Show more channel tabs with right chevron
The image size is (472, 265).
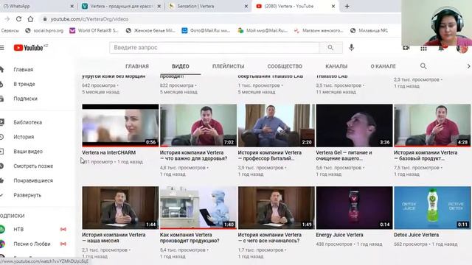[x=468, y=66]
